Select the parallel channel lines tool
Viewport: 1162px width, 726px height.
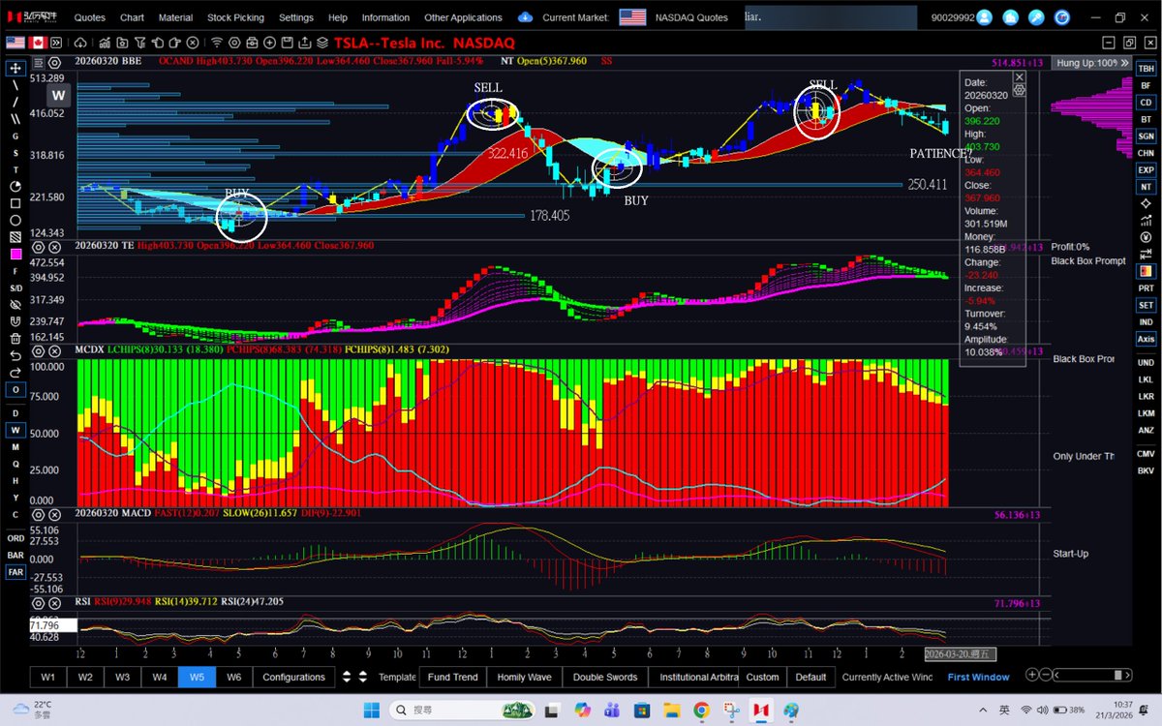point(15,119)
